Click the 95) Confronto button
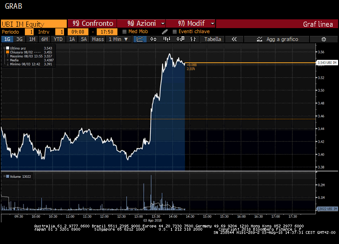339x244 pixels. (x=92, y=23)
